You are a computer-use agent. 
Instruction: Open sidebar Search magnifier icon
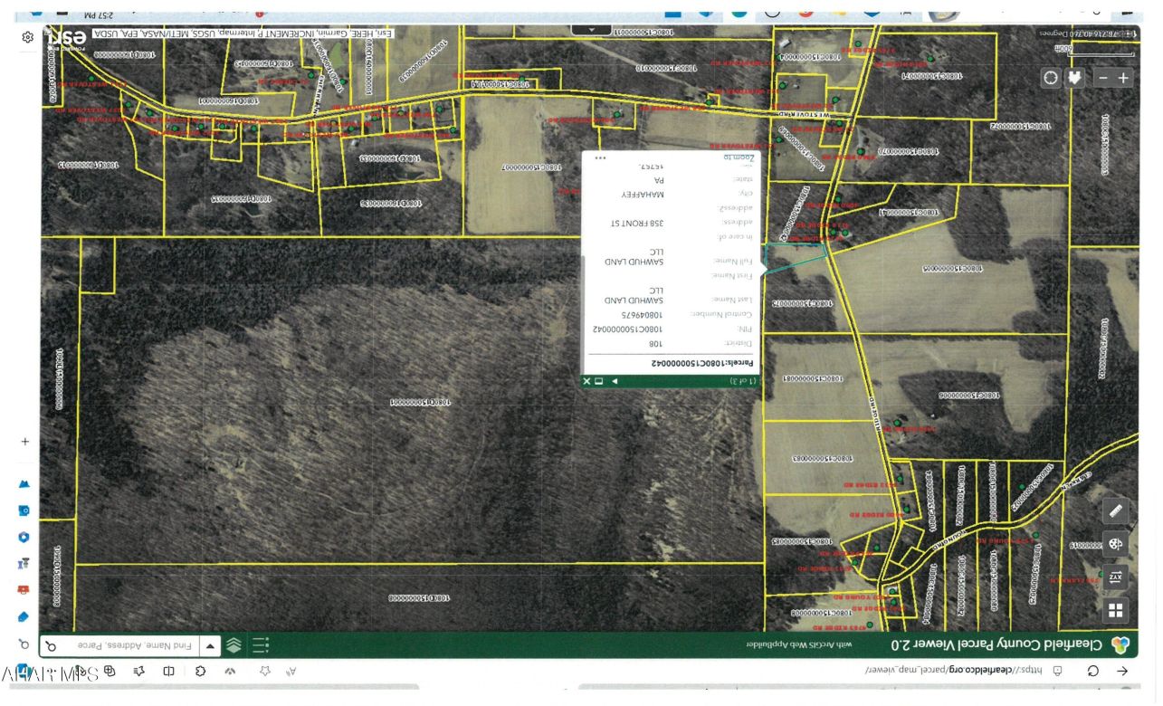pyautogui.click(x=24, y=644)
